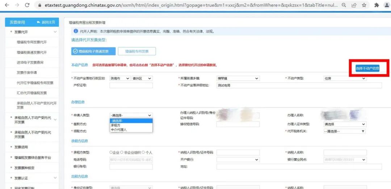Viewport: 391px width, 189px height.
Task: Click the share page icon
Action: click(x=354, y=5)
